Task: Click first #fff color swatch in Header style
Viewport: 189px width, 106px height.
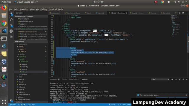Action: [x=95, y=31]
